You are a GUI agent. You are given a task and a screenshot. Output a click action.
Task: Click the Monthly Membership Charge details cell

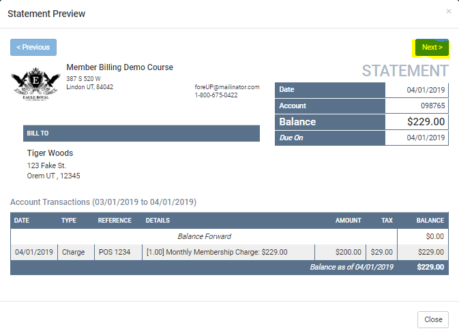click(217, 252)
